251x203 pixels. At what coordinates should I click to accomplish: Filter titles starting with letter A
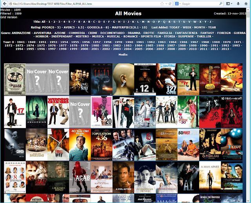point(84,22)
